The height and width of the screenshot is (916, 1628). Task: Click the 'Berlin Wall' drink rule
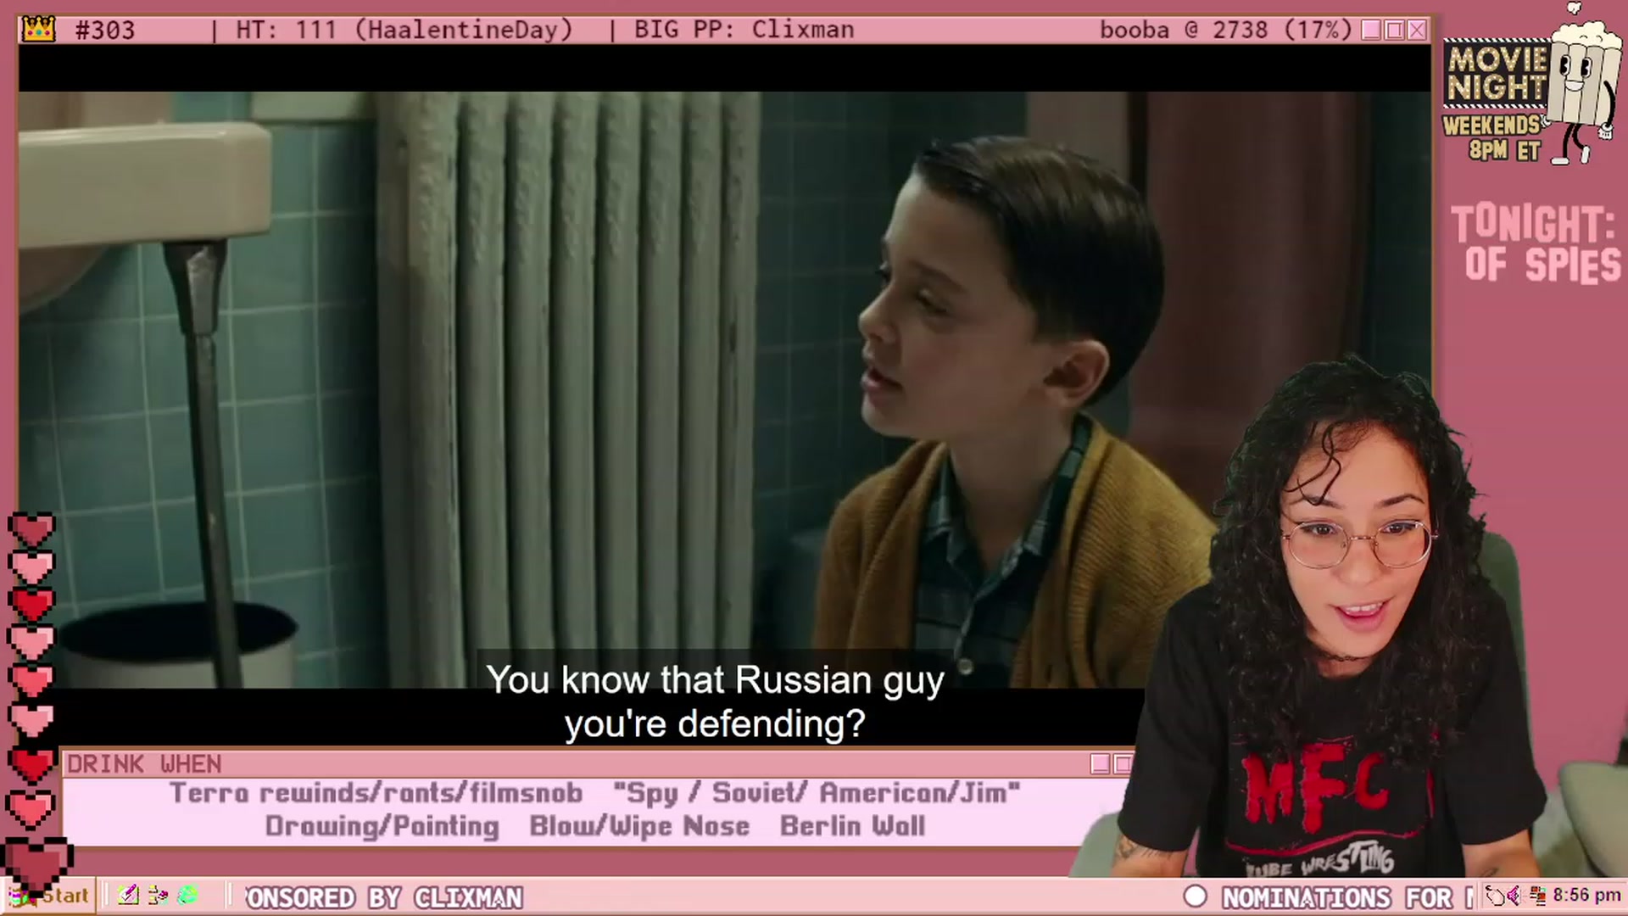tap(852, 826)
